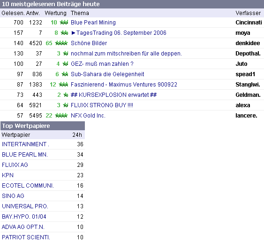Click the four-star rating icon for Schöne Bilder
The image size is (264, 244).
[61, 43]
